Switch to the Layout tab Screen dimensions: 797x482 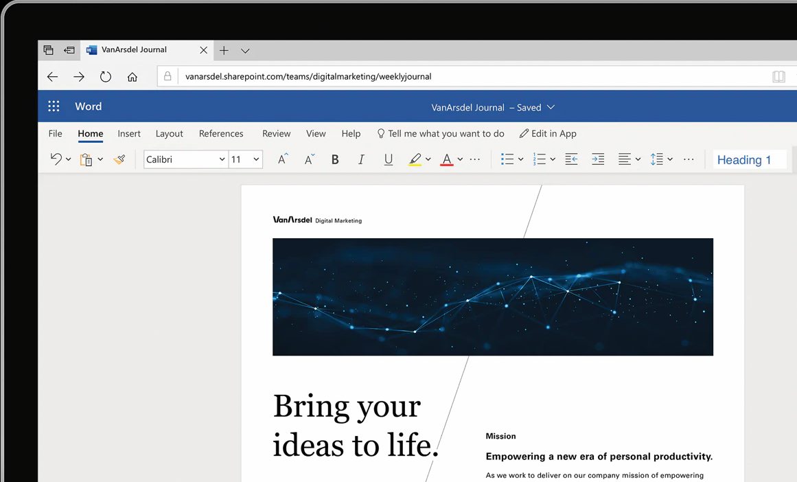pyautogui.click(x=170, y=133)
